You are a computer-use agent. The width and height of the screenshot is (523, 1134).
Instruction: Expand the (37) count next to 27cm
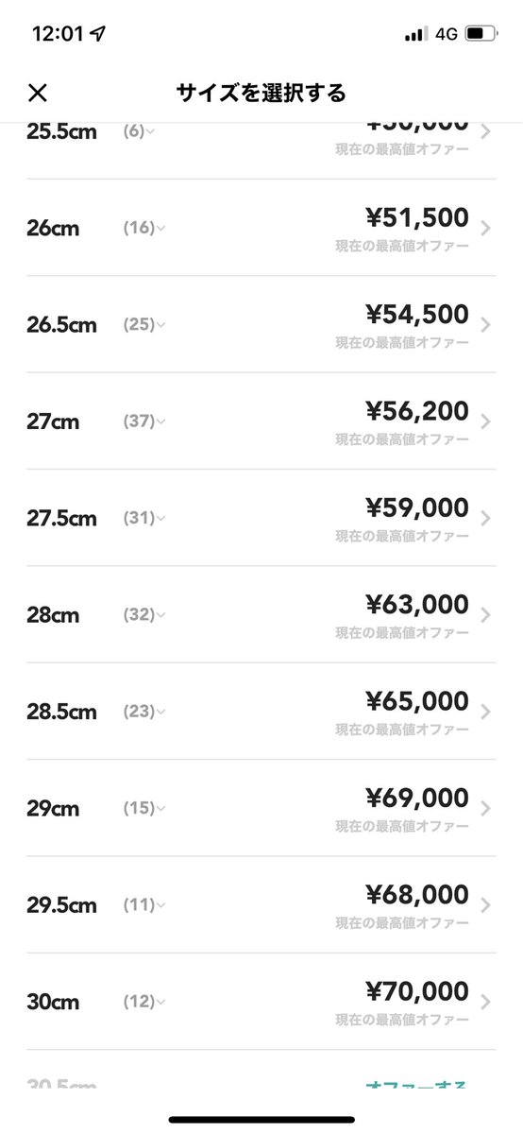144,421
